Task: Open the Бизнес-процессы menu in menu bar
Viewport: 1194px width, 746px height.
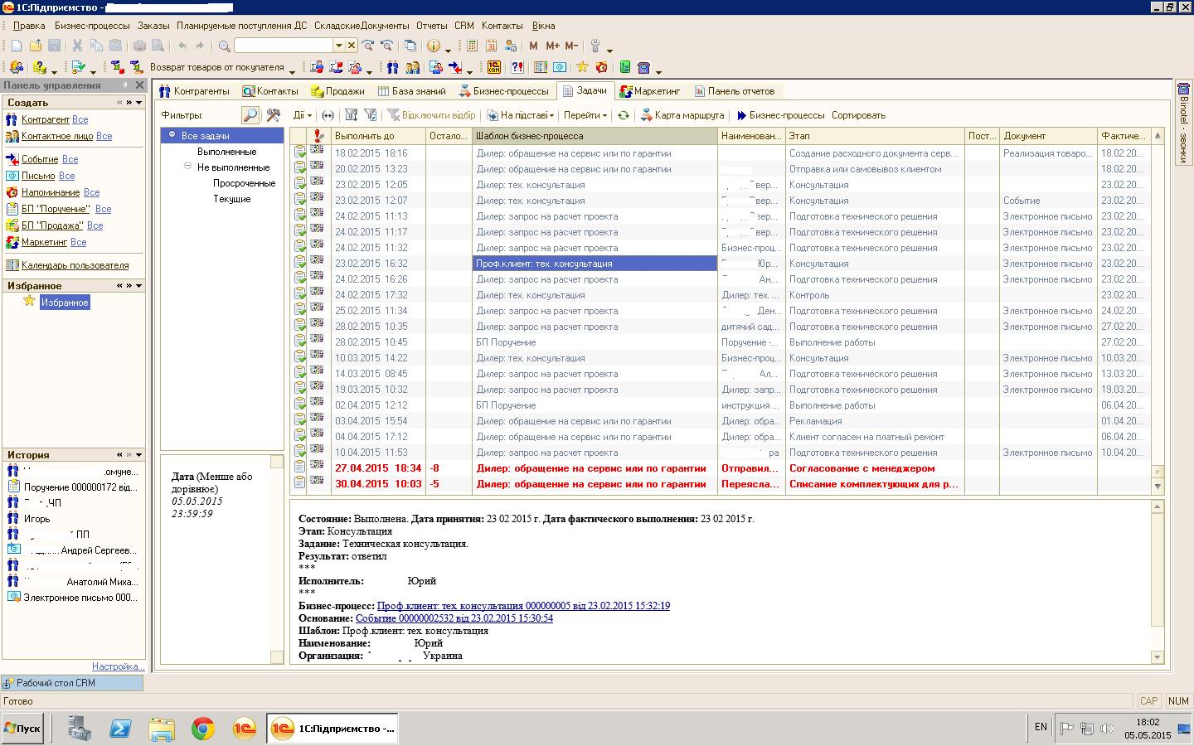Action: tap(92, 26)
